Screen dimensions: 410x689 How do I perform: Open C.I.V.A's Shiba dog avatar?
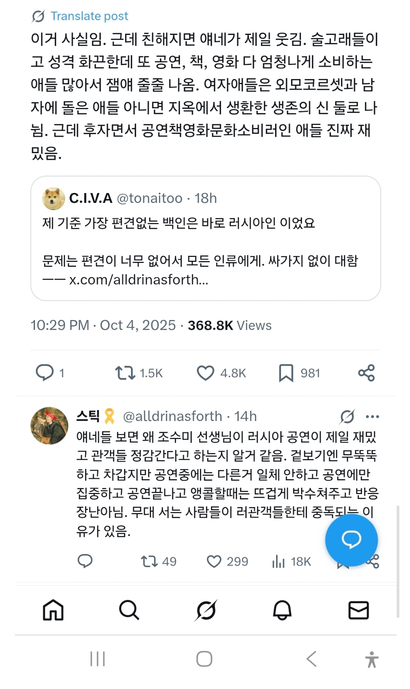click(x=54, y=198)
